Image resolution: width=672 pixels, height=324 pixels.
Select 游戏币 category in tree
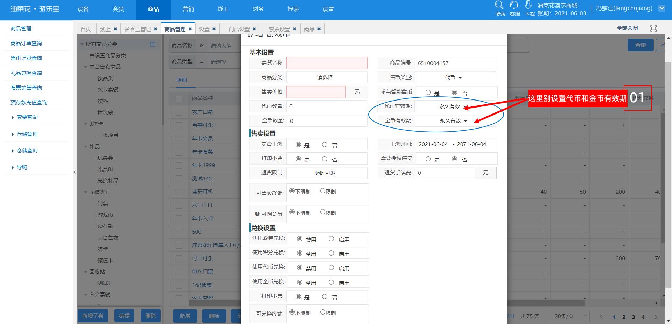tap(105, 215)
